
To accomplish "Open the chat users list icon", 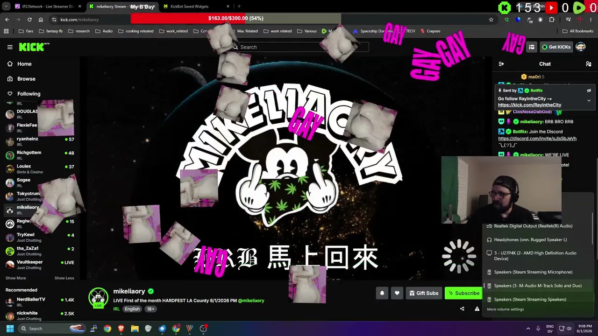I will point(589,64).
